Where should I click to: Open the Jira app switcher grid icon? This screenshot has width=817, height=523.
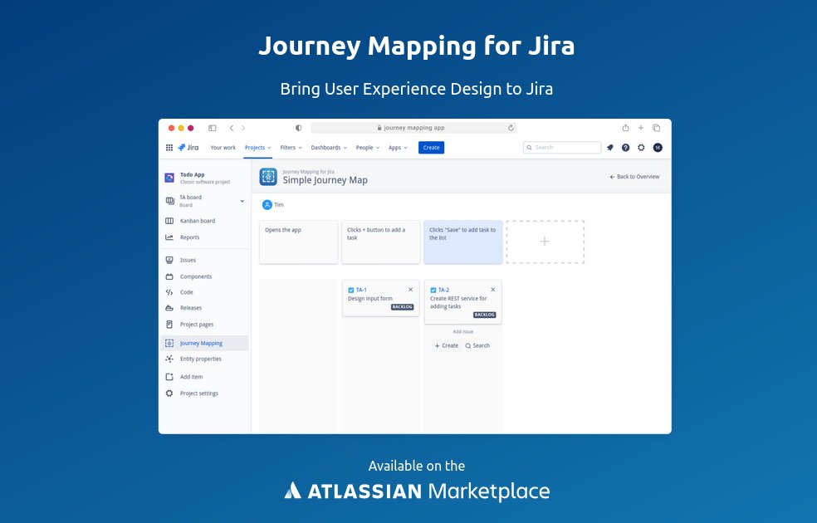[169, 148]
